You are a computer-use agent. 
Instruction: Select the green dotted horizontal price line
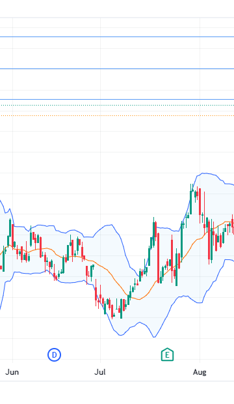[x=117, y=105]
